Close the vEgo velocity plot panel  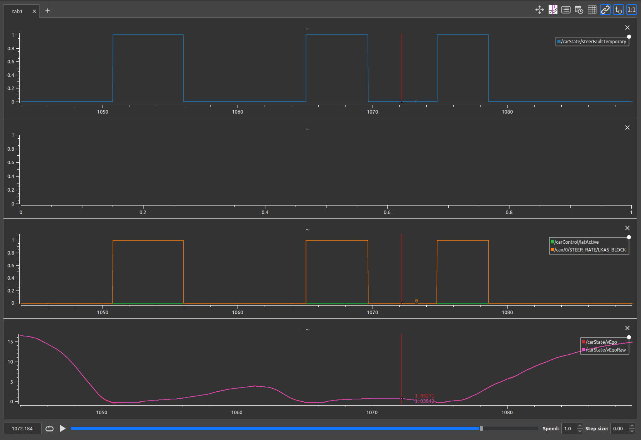click(627, 328)
